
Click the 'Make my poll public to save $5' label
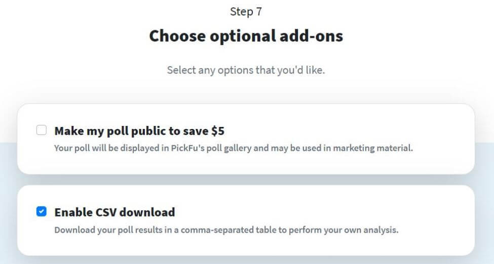pyautogui.click(x=139, y=131)
